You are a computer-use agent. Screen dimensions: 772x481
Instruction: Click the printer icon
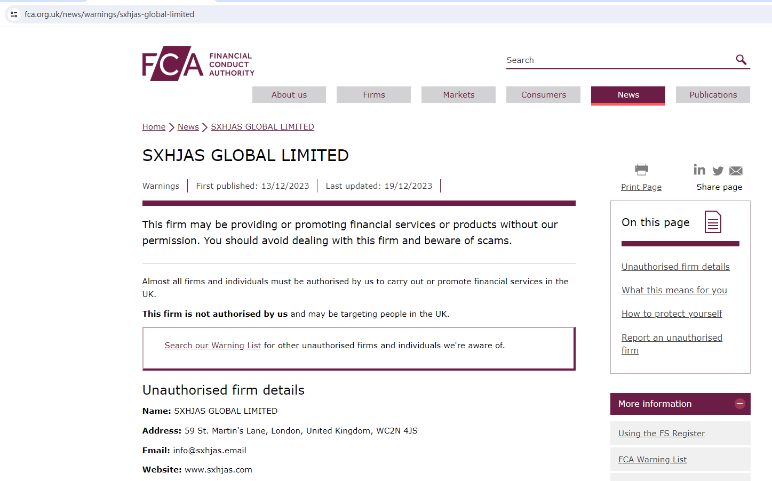641,170
